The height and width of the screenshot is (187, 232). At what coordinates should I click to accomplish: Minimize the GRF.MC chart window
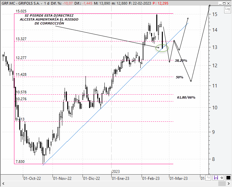click(x=221, y=3)
